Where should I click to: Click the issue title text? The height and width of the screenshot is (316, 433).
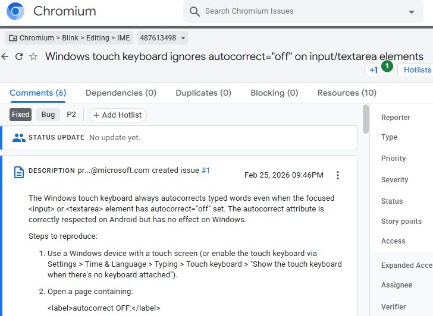(234, 56)
